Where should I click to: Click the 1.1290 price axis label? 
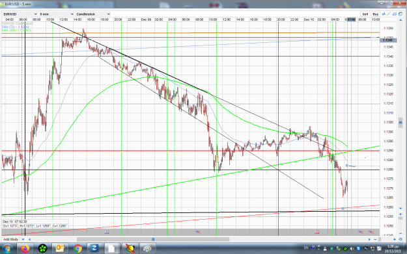click(x=388, y=151)
